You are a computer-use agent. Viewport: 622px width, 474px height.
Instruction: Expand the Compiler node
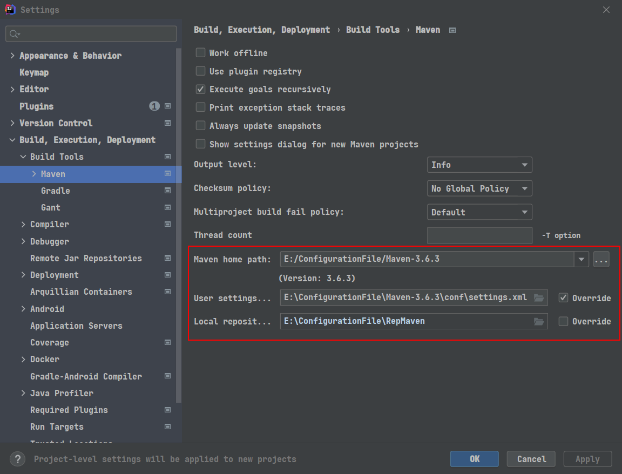(x=23, y=224)
